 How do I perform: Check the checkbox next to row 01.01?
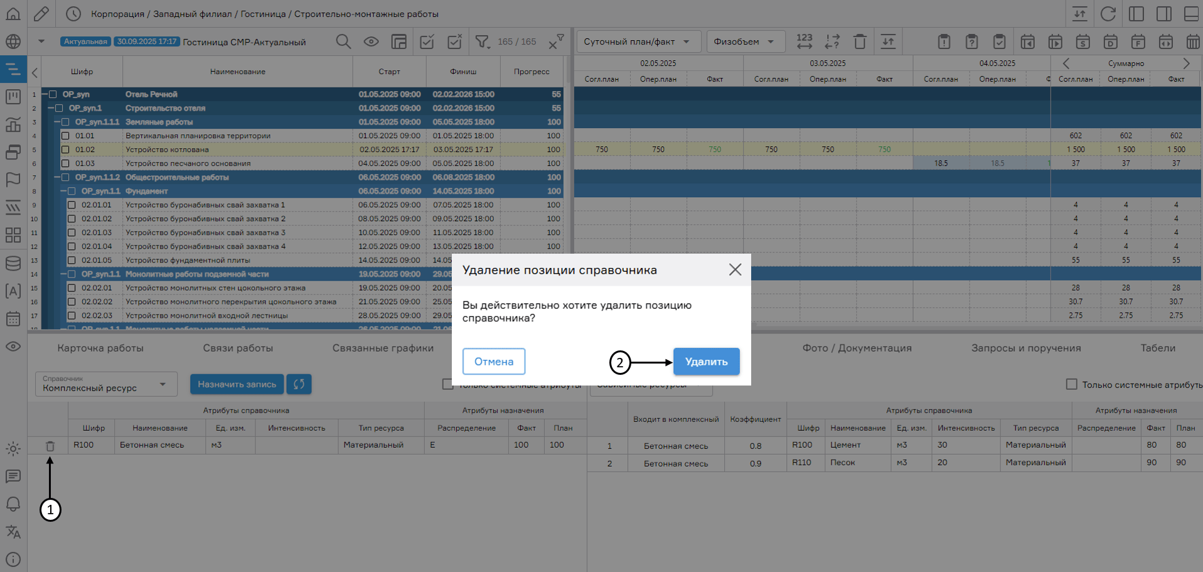point(65,135)
